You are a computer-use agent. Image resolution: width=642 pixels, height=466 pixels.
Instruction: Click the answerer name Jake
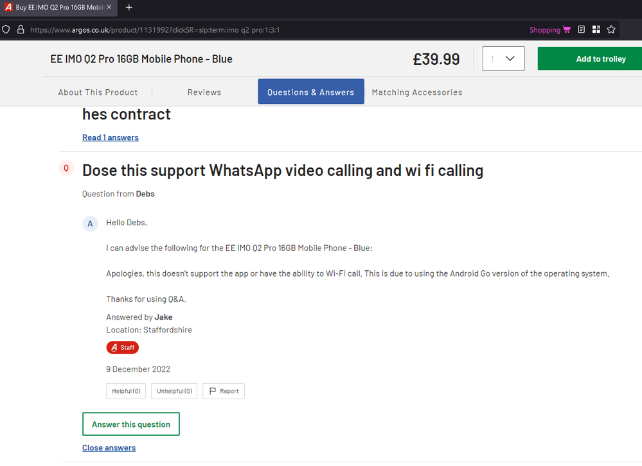click(163, 317)
